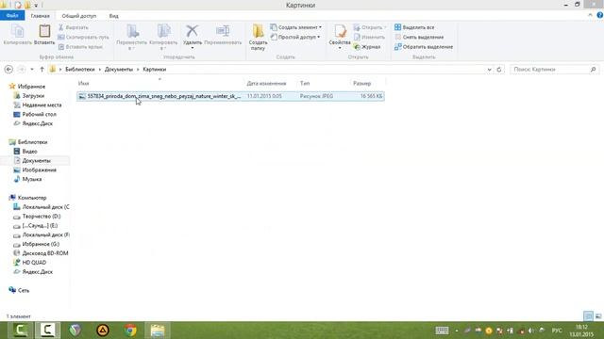604x339 pixels.
Task: Select the 557834_priroda_dom_zima JPEG file
Action: (x=230, y=96)
